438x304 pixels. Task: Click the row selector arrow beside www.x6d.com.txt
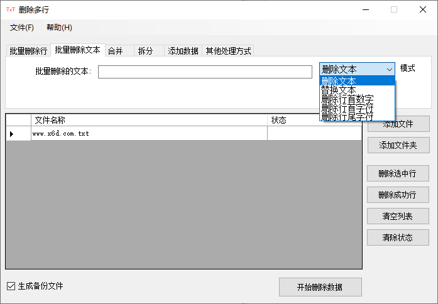[x=11, y=134]
